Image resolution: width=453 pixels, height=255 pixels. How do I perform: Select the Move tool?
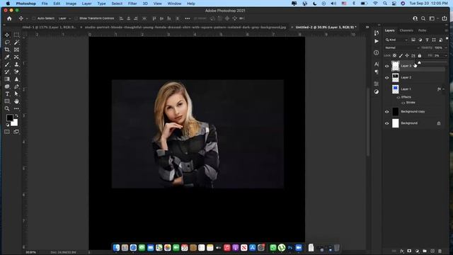[7, 35]
